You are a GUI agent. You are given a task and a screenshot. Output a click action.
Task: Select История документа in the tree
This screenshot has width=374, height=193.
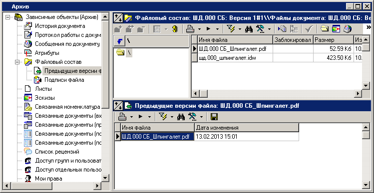(x=60, y=26)
